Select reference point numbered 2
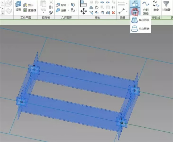Image resolution: width=173 pixels, height=142 pixels. pos(122,123)
